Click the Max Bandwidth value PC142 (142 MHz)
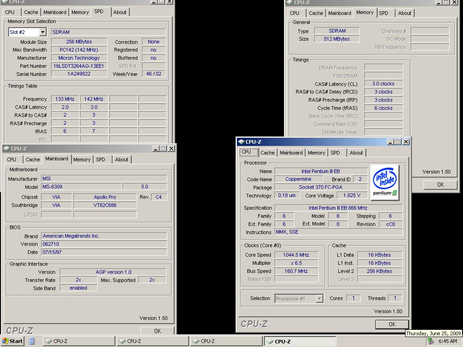Viewport: 463px width, 347px height. coord(79,50)
